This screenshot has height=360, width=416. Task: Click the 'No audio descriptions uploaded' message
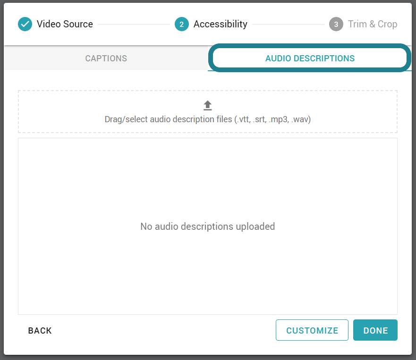pos(207,226)
